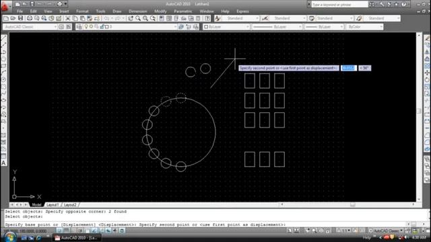Select the Pan Realtime tool
Image resolution: width=431 pixels, height=242 pixels.
(x=131, y=18)
